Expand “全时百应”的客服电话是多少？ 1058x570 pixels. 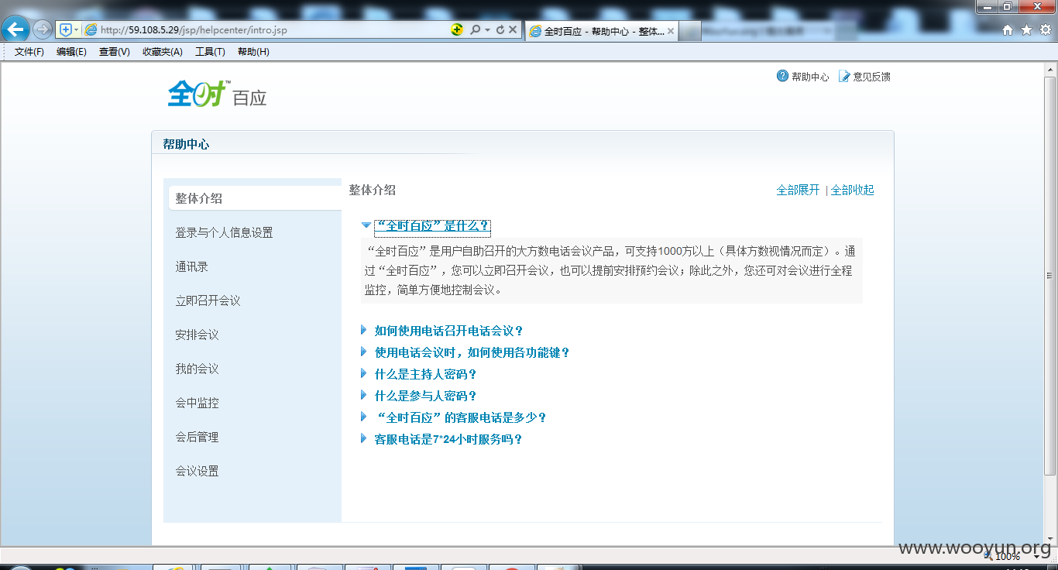462,417
